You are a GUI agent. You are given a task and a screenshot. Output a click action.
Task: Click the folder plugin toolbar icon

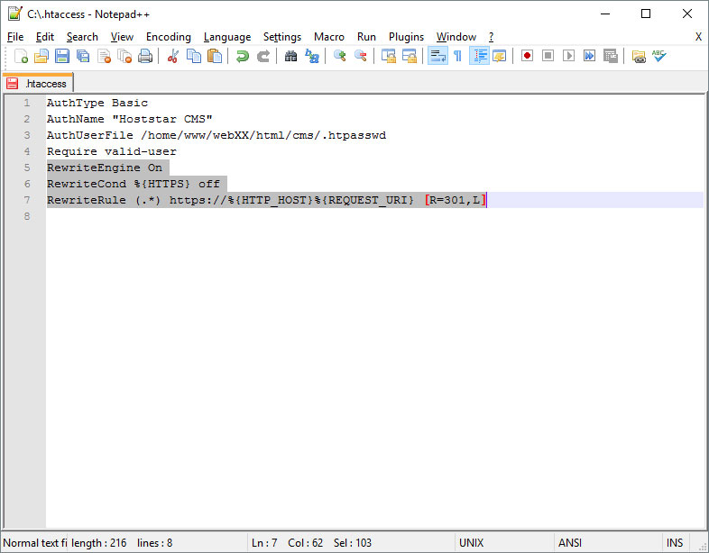click(639, 56)
